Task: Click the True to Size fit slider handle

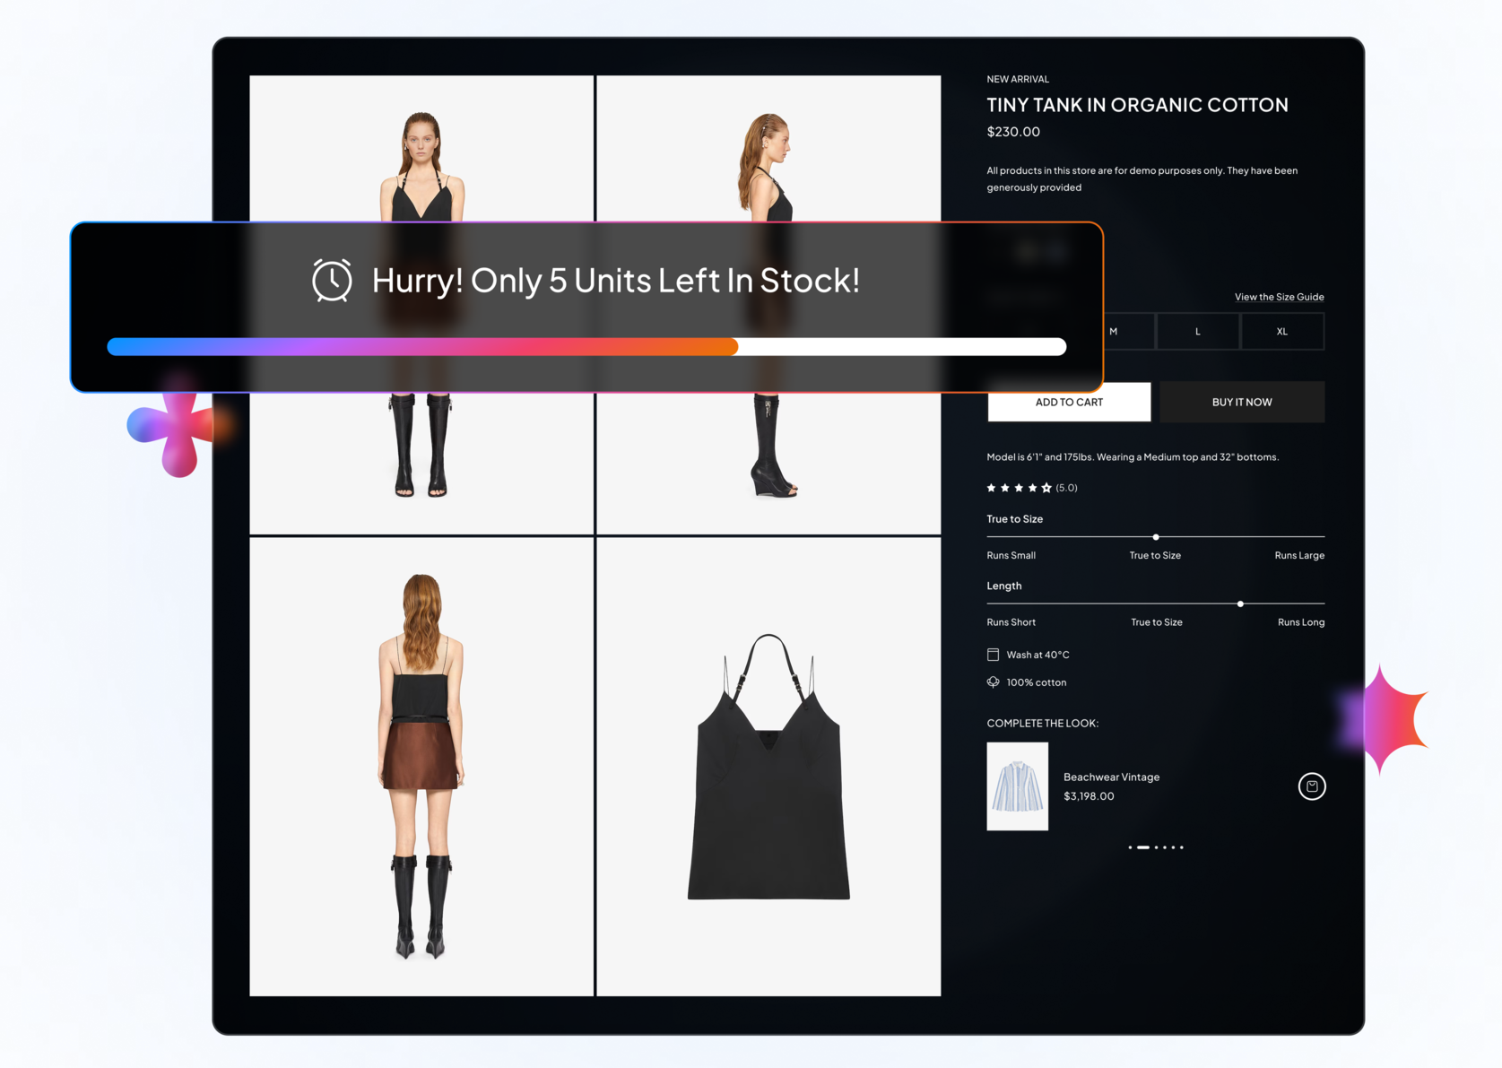Action: (1156, 537)
